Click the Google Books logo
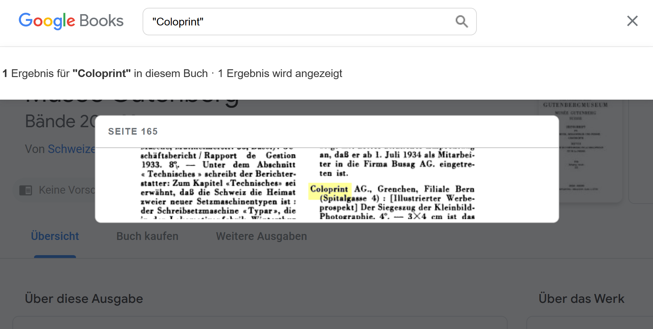The width and height of the screenshot is (653, 329). [x=71, y=21]
